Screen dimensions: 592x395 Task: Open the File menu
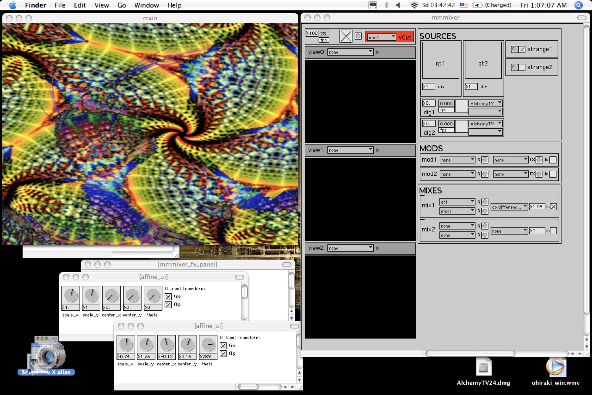pyautogui.click(x=60, y=5)
